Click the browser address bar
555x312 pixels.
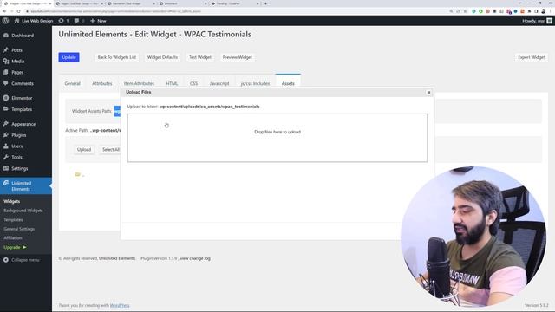click(233, 11)
